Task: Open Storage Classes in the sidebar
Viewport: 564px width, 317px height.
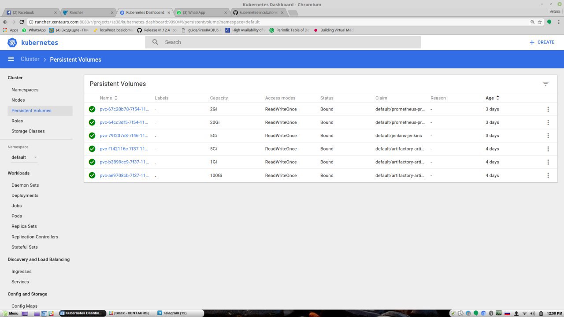Action: [28, 131]
